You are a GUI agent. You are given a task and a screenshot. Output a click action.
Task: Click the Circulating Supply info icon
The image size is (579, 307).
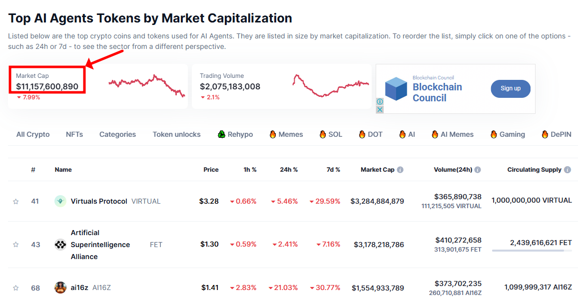[x=568, y=170]
